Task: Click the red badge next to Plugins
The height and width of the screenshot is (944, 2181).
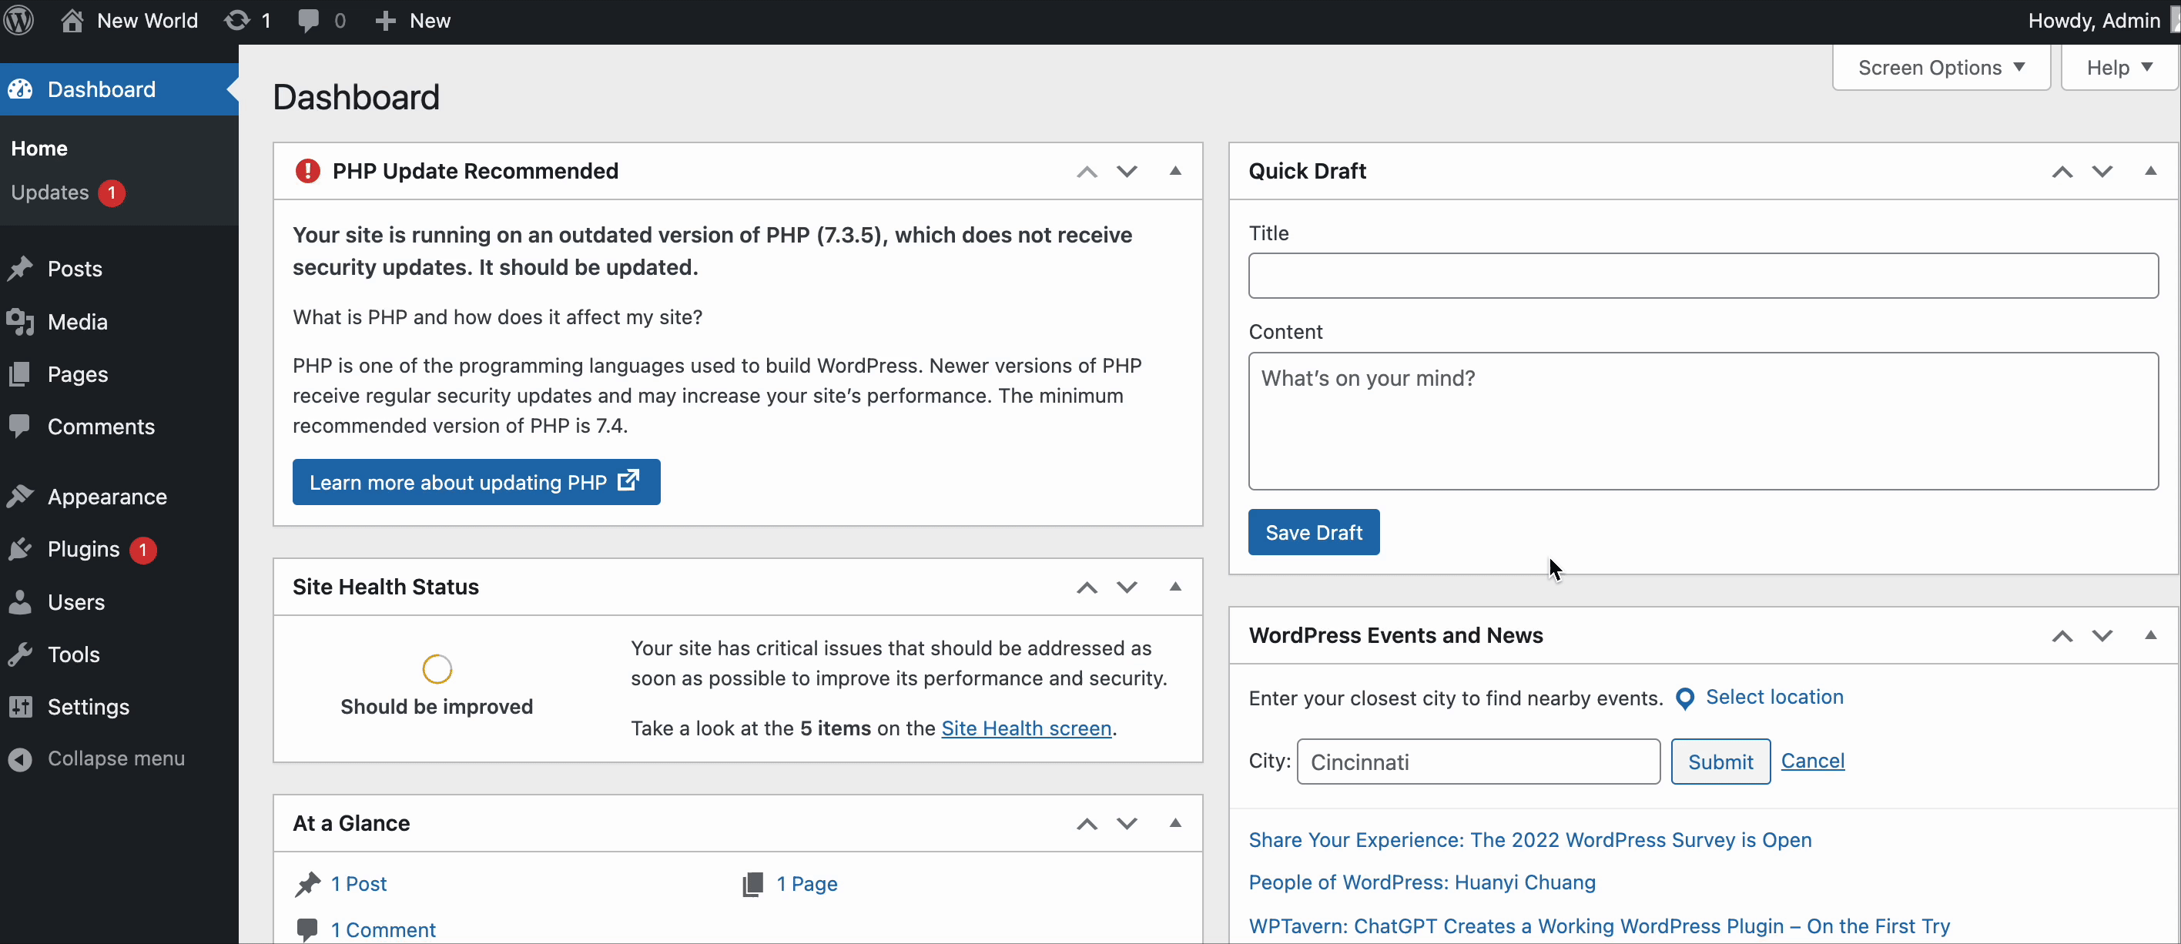Action: pos(143,551)
